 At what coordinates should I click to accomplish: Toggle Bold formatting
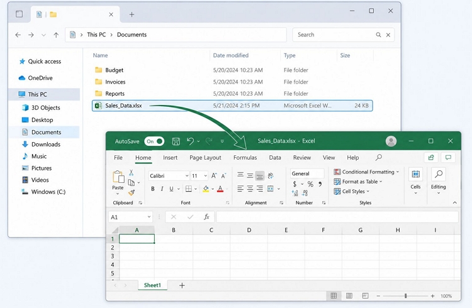[153, 189]
